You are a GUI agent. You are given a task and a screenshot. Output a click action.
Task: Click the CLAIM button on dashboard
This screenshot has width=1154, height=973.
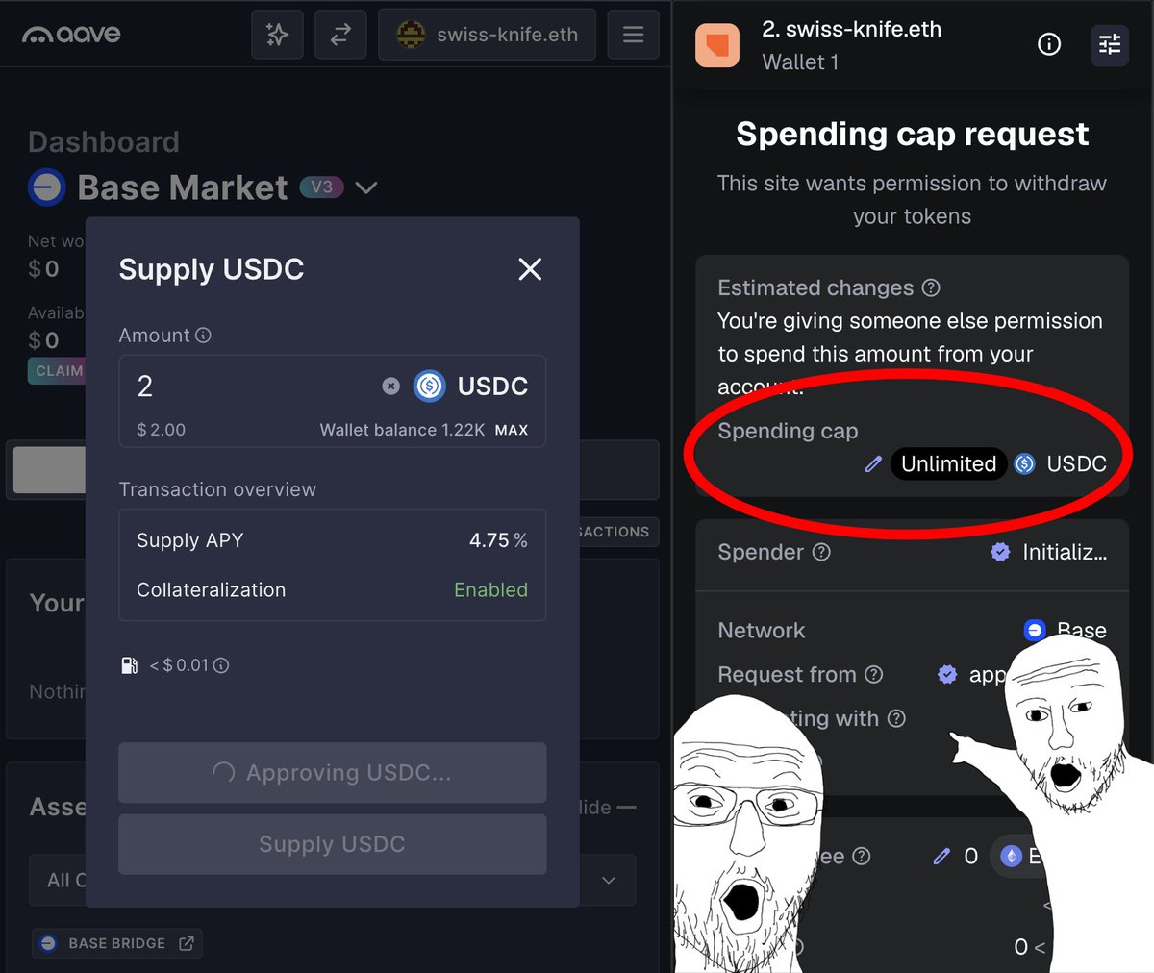tap(59, 371)
